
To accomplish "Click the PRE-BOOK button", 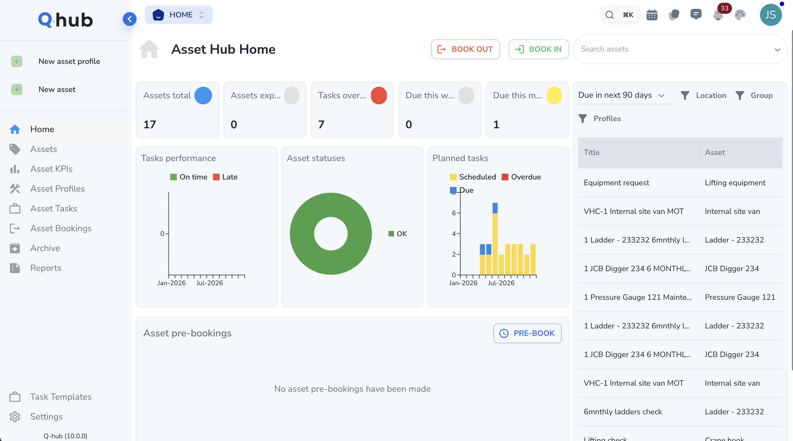I will (527, 333).
